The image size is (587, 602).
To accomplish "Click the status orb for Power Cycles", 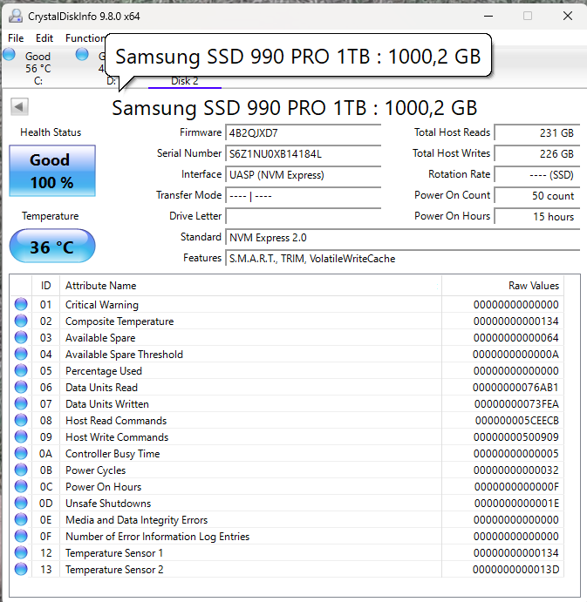I will (x=21, y=470).
